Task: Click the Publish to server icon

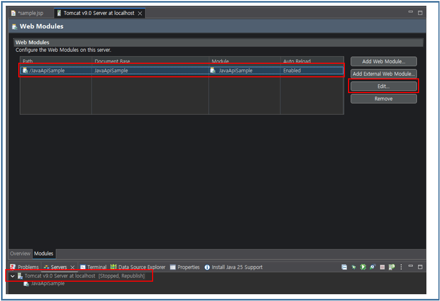Action: point(391,267)
